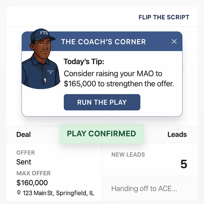The height and width of the screenshot is (204, 204).
Task: Click the NEW LEADS label
Action: point(128,155)
